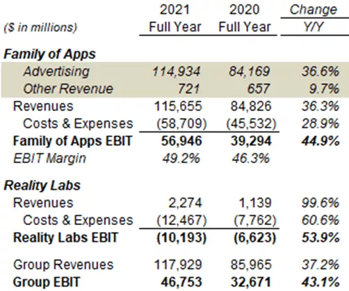
Task: Select the '2020 Full Year' column header
Action: 245,18
